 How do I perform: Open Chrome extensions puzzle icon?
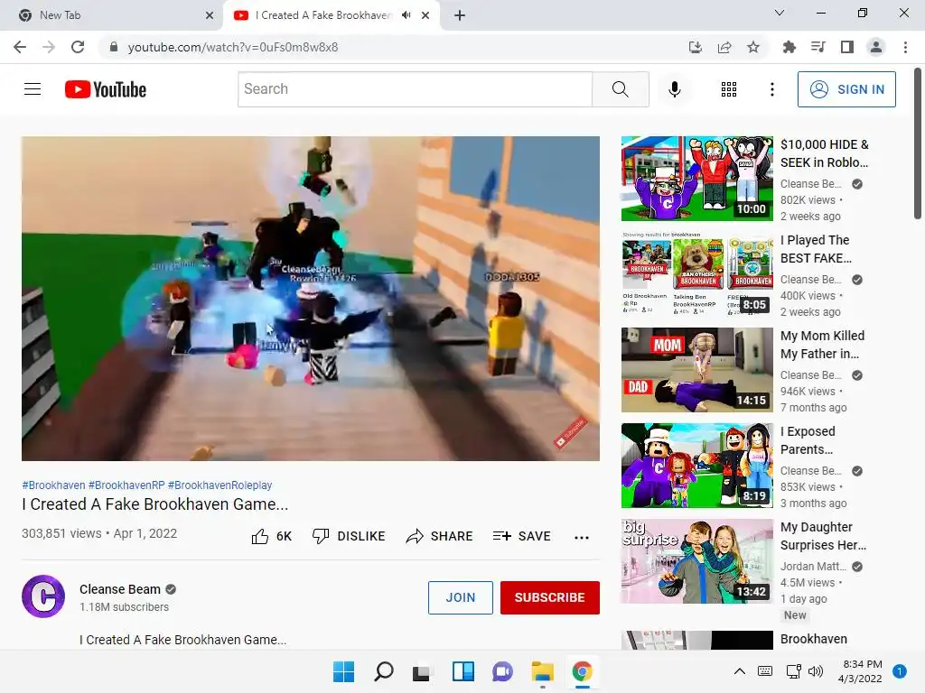tap(789, 47)
